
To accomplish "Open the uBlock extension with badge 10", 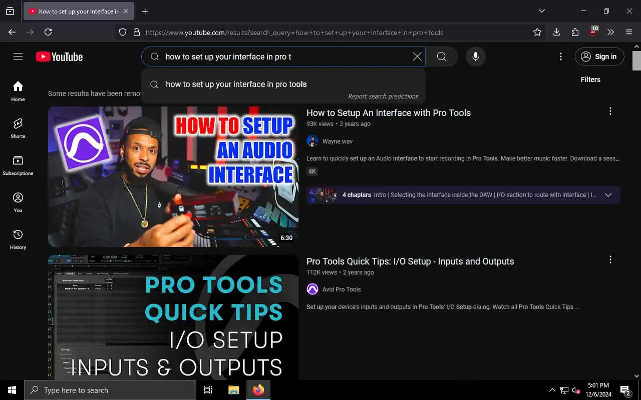I will 593,32.
